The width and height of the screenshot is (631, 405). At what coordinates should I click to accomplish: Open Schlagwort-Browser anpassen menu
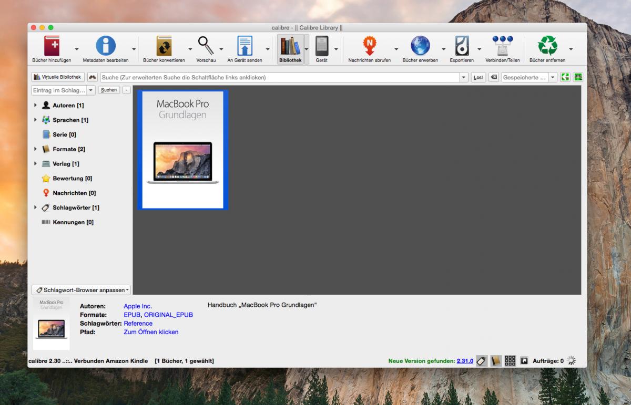[x=82, y=290]
